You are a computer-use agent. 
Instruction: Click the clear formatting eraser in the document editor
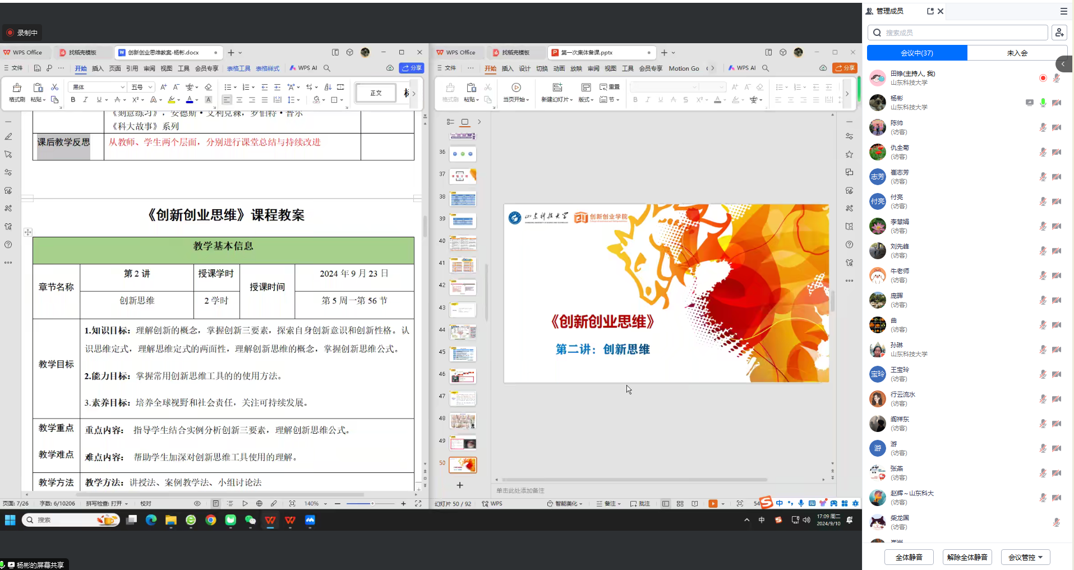[x=208, y=87]
